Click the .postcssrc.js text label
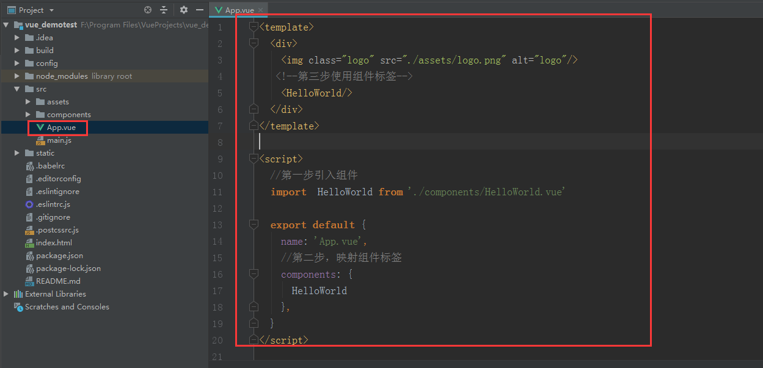763x368 pixels. coord(57,230)
